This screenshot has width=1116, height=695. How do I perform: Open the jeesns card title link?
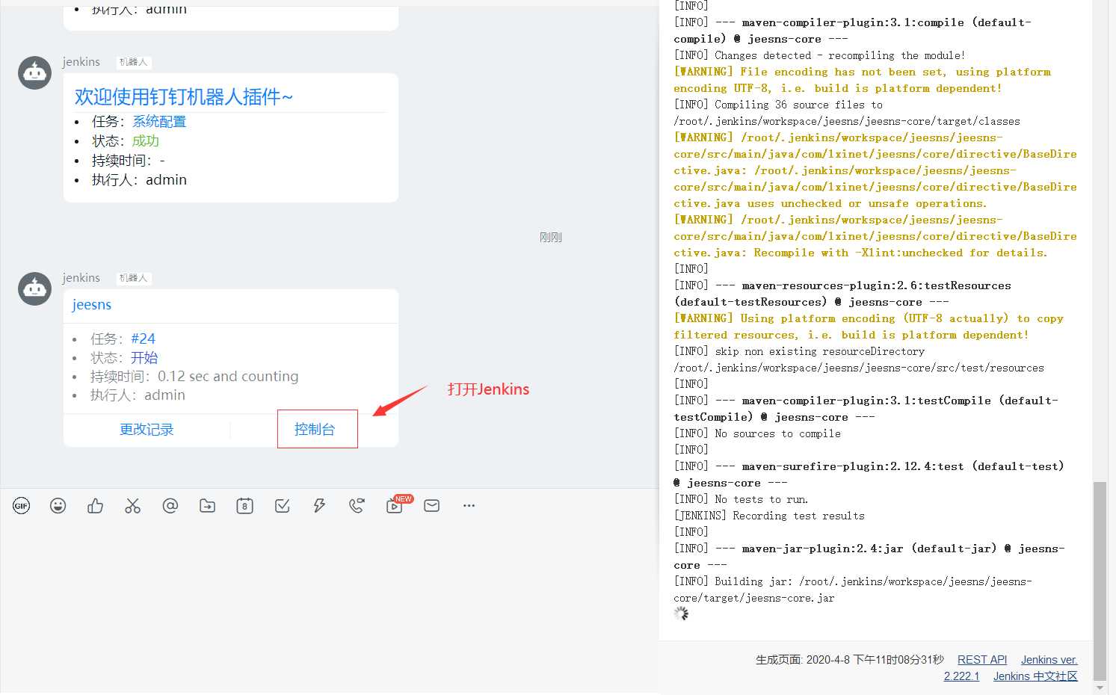pos(92,305)
